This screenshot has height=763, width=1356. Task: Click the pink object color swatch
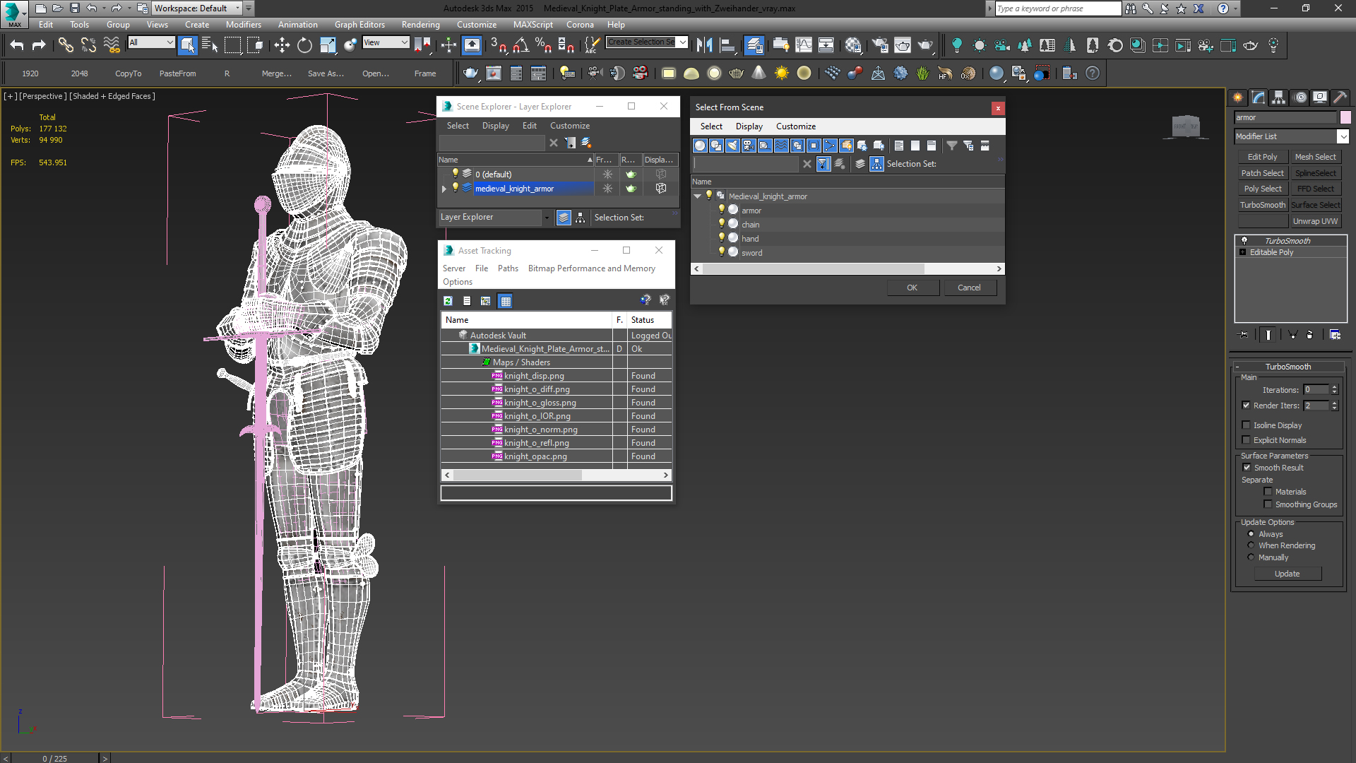tap(1345, 117)
